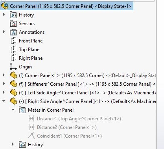Image resolution: width=164 pixels, height=149 pixels.
Task: Click the Corner Panel assembly icon at top
Action: [5, 6]
